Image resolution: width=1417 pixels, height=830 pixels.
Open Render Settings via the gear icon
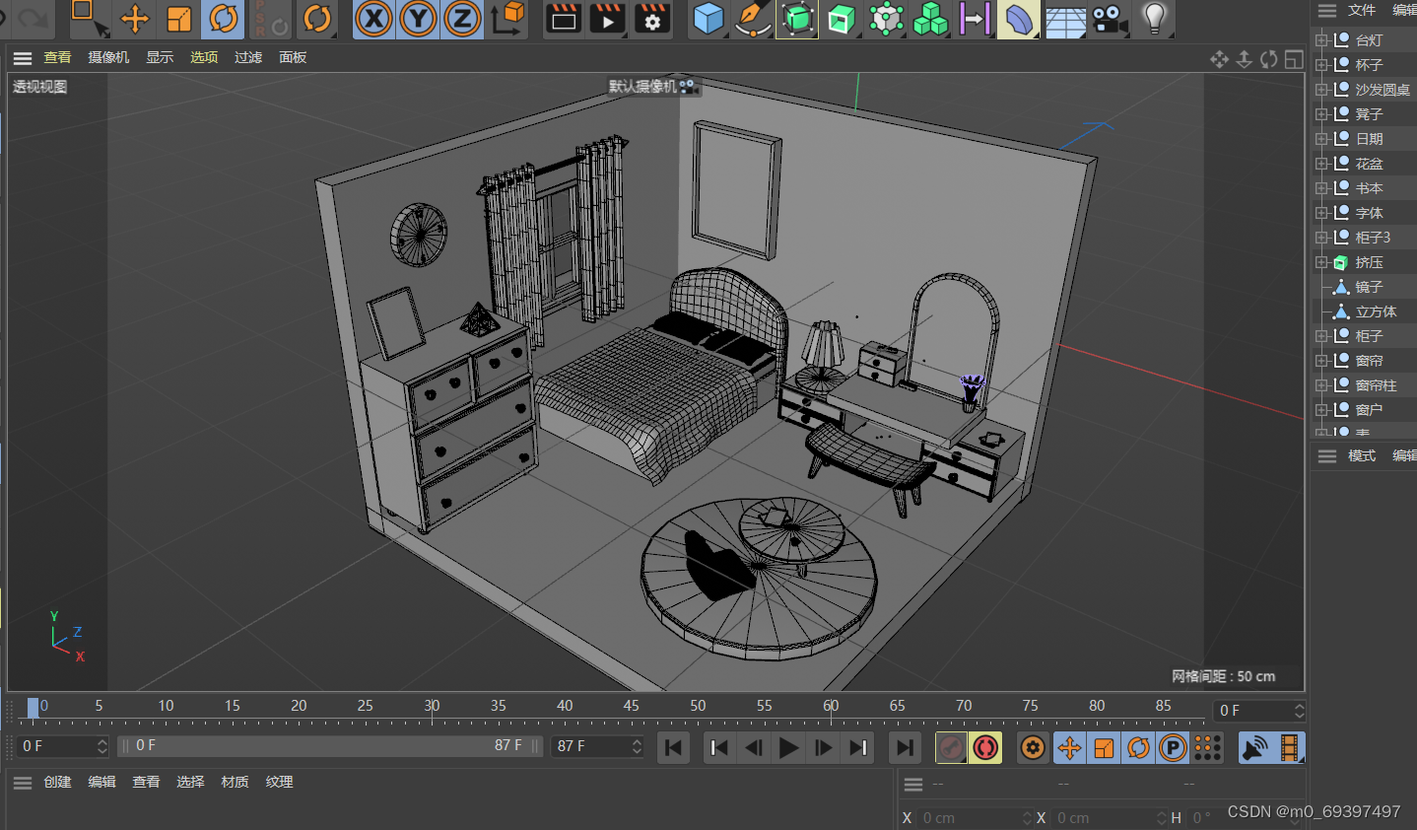click(651, 19)
